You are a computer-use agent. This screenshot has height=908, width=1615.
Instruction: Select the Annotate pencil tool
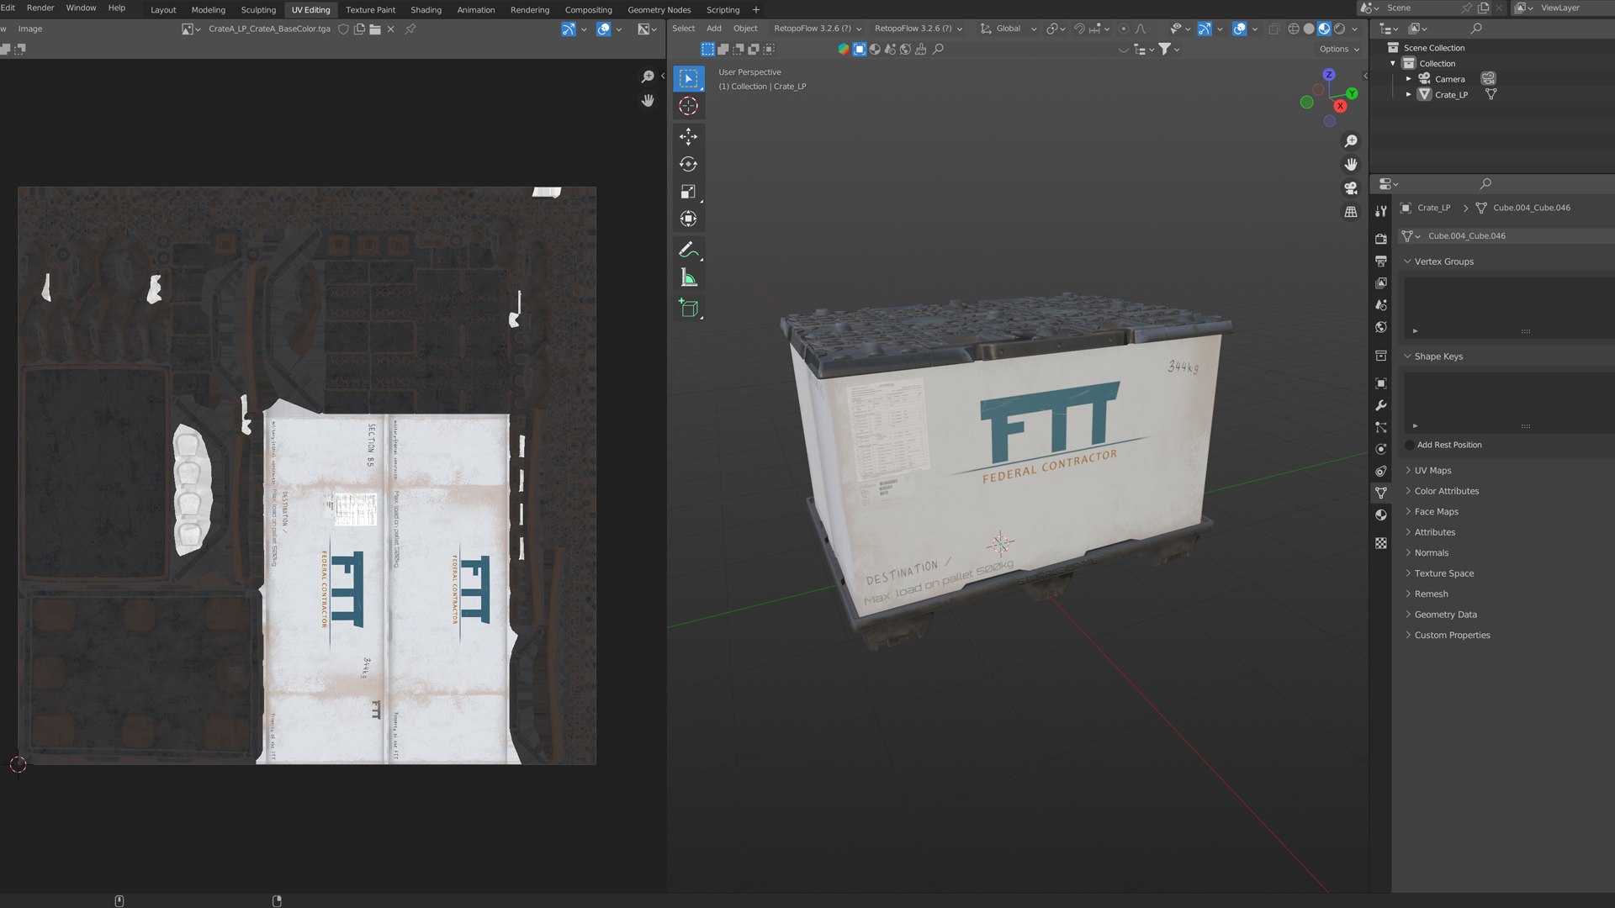point(688,250)
